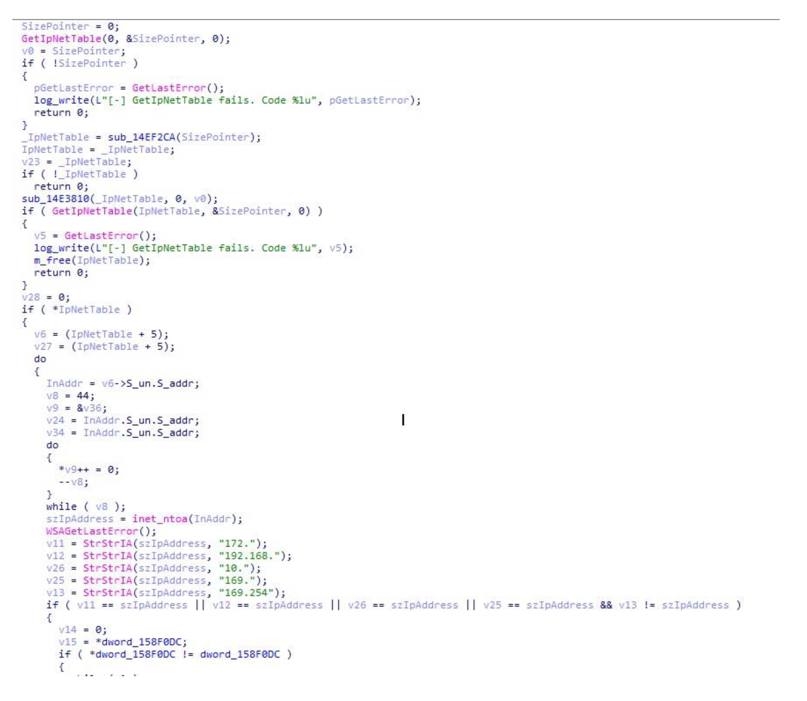
Task: Click the "10." string literal
Action: click(x=234, y=568)
